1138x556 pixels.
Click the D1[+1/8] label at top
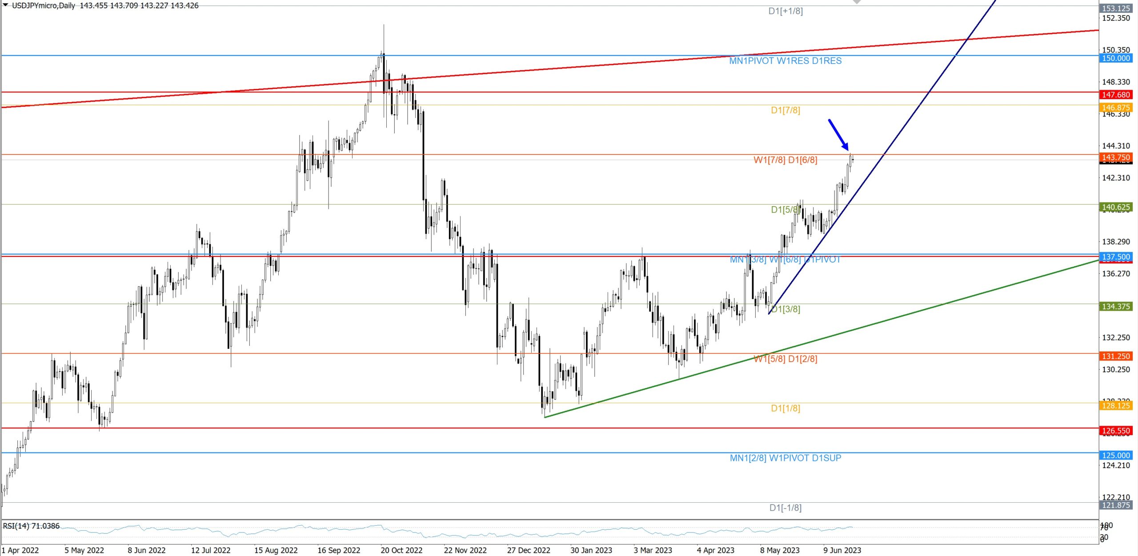(x=785, y=11)
